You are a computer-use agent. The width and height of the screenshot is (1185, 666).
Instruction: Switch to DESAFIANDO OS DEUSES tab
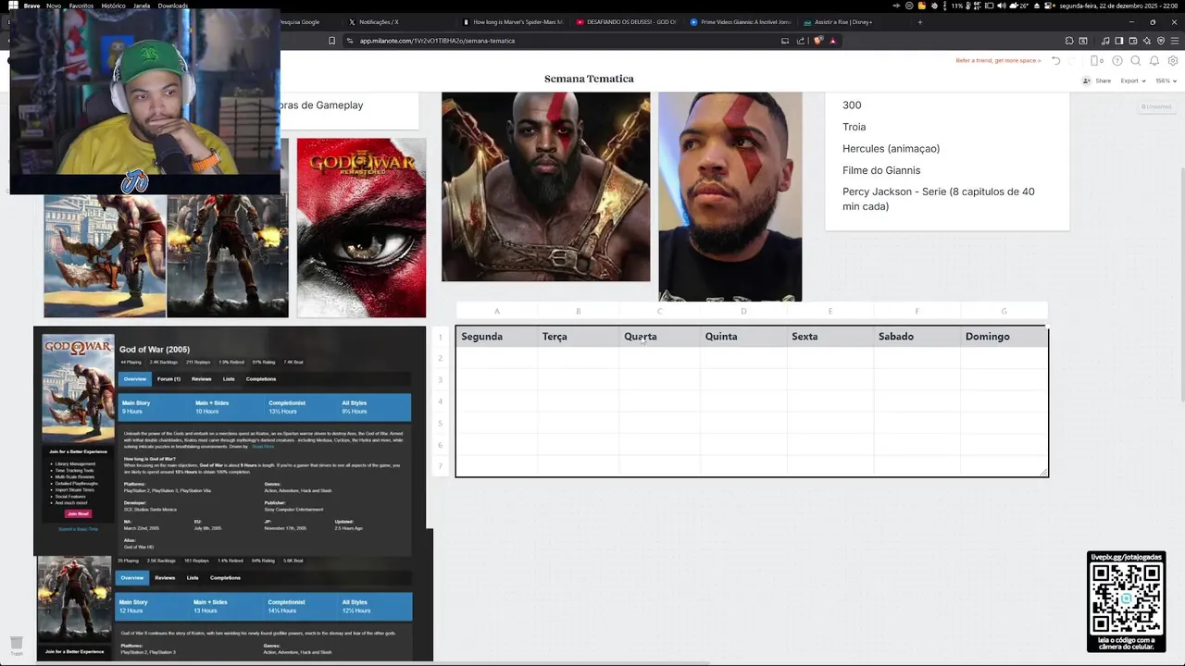pyautogui.click(x=626, y=22)
